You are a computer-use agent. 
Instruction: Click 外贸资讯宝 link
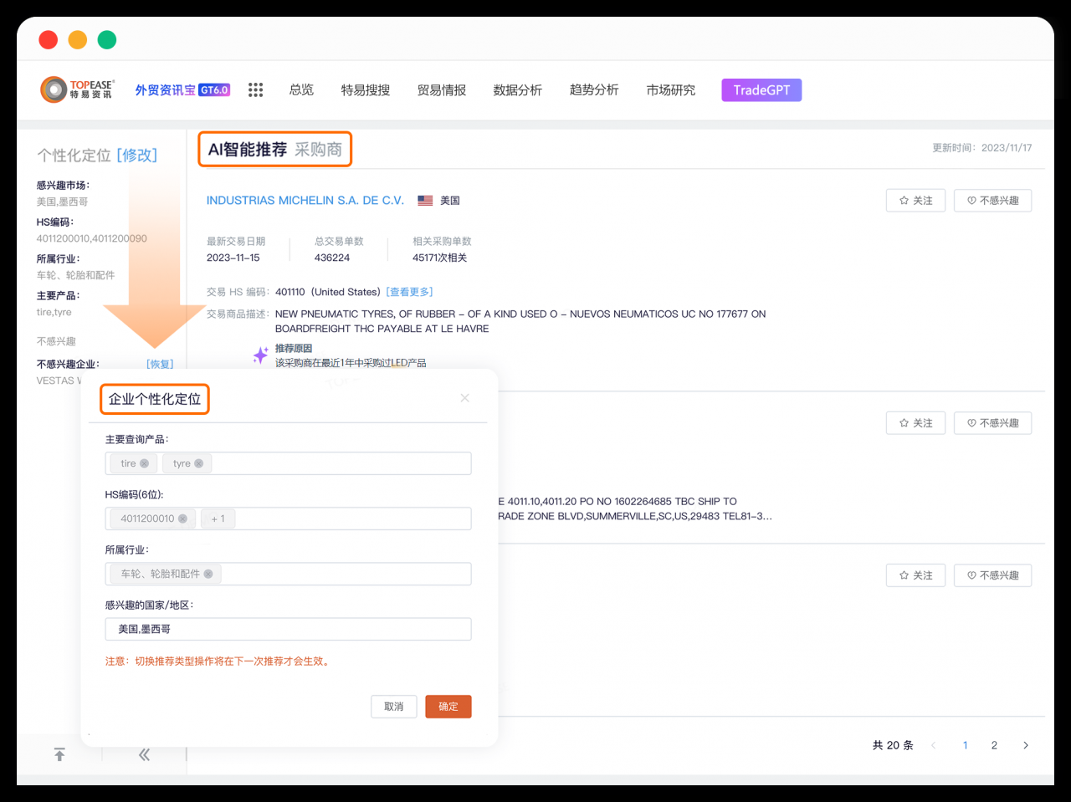coord(166,89)
